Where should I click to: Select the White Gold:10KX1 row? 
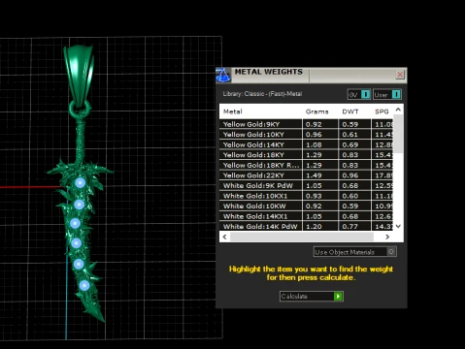306,196
